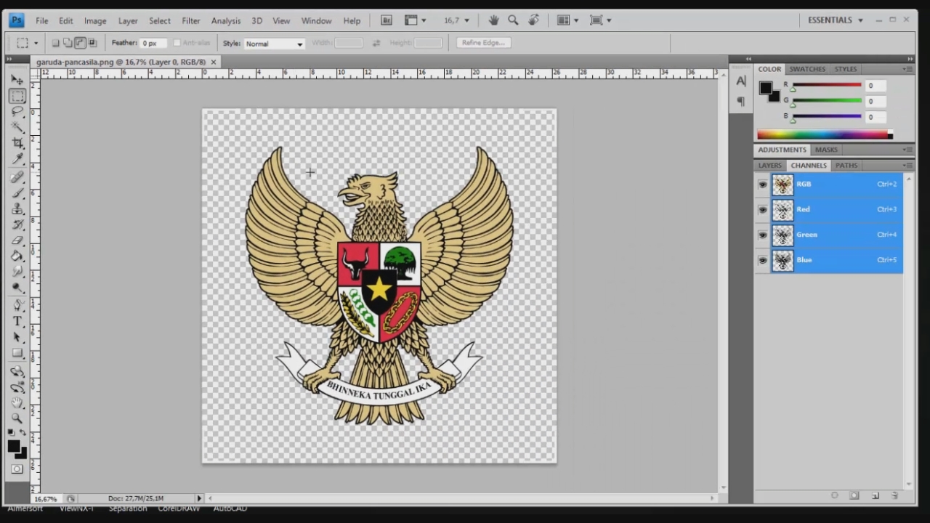Open the ESSENTIALS workspace switcher

pyautogui.click(x=836, y=20)
